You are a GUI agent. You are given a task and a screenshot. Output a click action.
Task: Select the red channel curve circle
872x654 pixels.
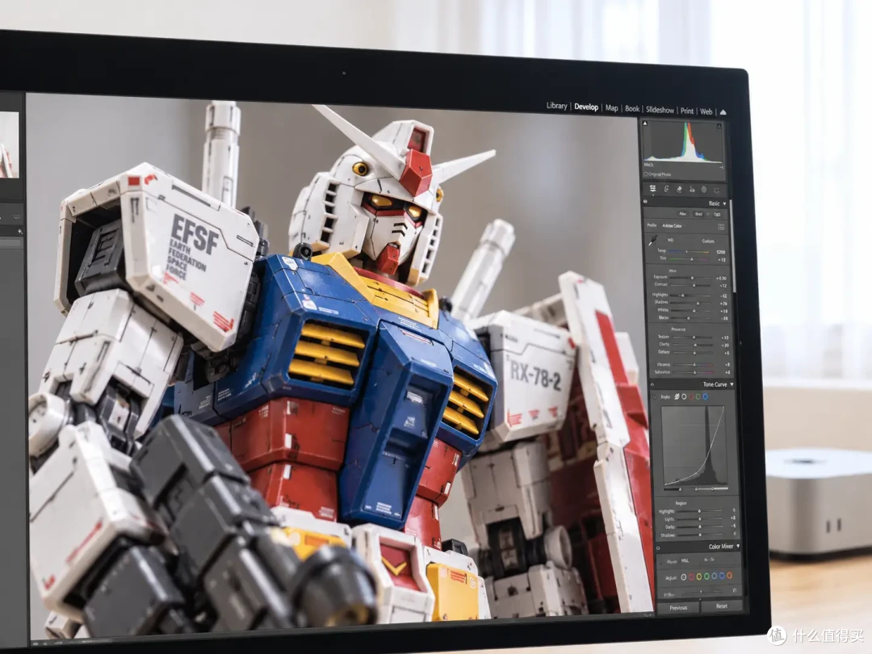pos(691,396)
